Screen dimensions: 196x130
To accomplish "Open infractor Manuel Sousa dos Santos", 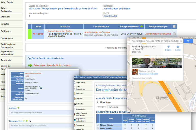I will (60, 31).
